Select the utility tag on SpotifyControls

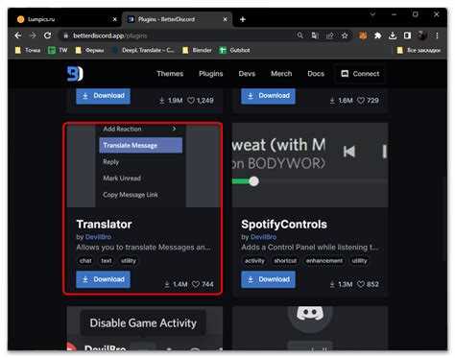[x=359, y=261]
